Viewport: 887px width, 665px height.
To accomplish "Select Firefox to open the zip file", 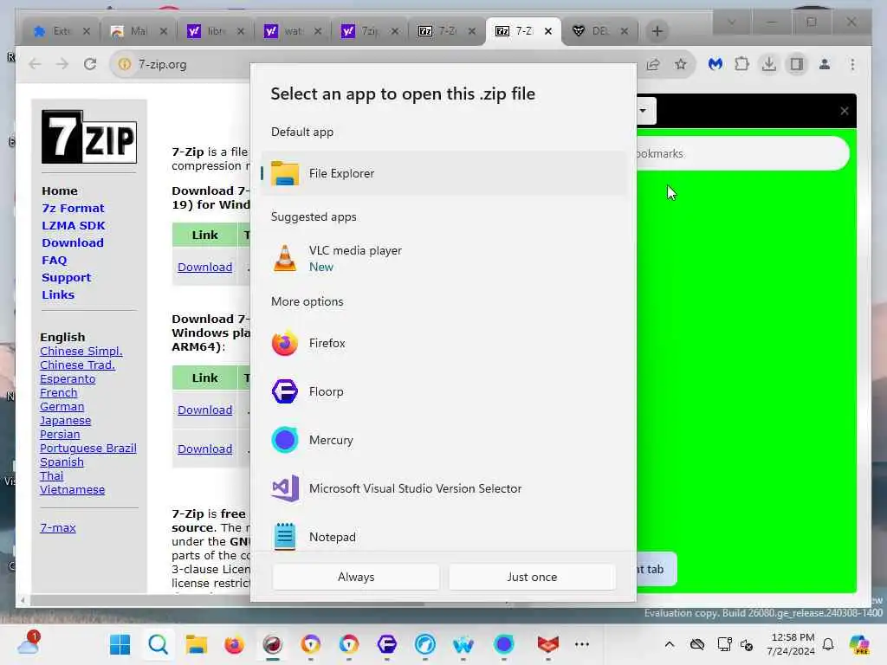I will click(443, 343).
